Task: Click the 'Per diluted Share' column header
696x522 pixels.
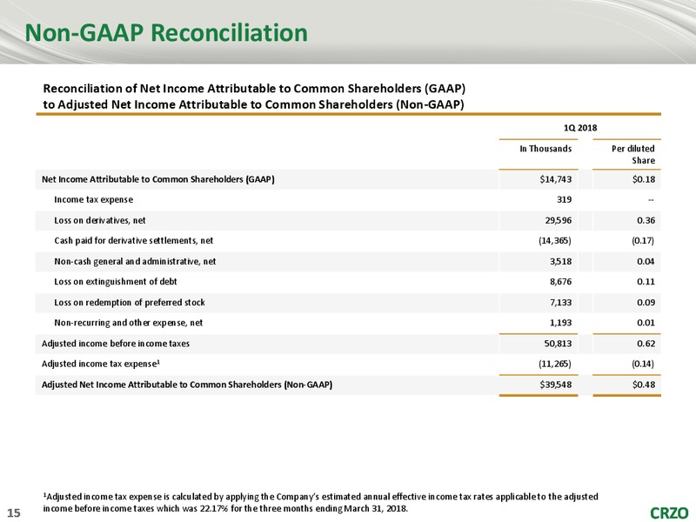Action: pyautogui.click(x=633, y=155)
